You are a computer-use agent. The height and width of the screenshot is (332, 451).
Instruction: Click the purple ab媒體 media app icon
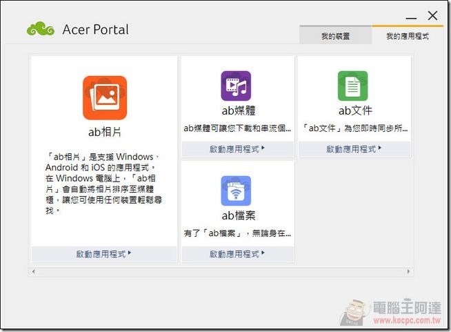tap(236, 86)
